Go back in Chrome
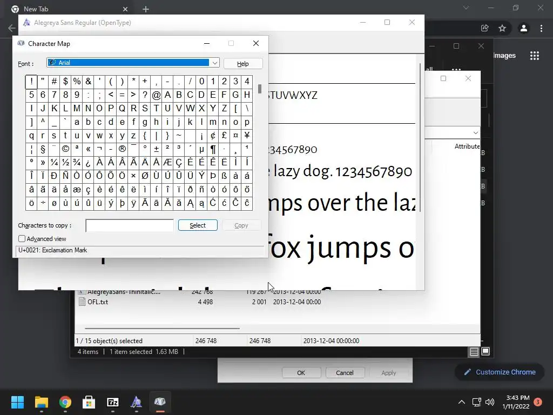Viewport: 553px width, 415px height. coord(12,28)
